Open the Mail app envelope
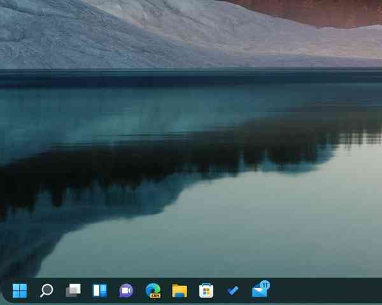Image resolution: width=382 pixels, height=305 pixels. (x=258, y=292)
